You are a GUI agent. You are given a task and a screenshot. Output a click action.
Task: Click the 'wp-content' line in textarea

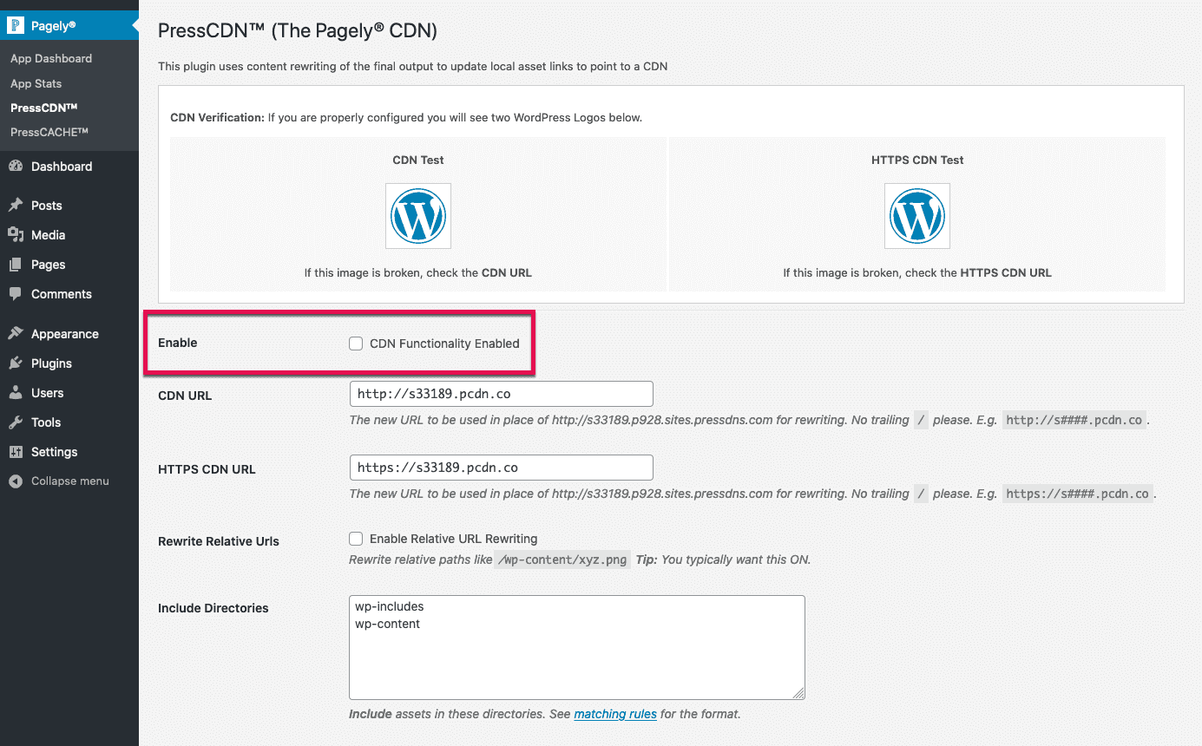388,624
